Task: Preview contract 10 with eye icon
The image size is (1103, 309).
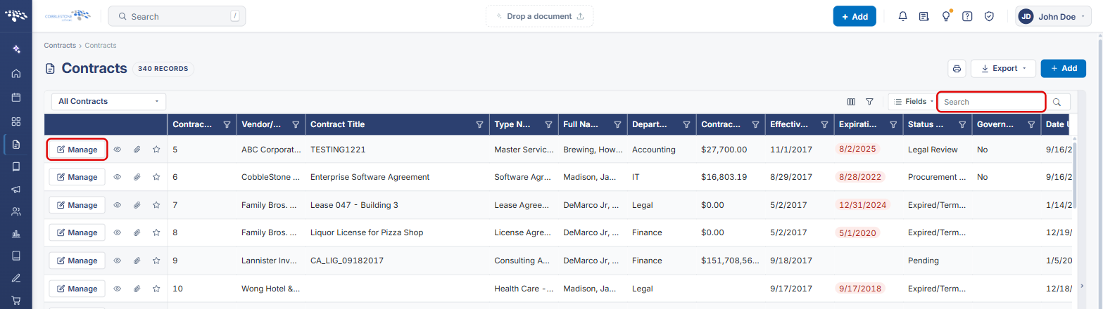Action: click(118, 289)
